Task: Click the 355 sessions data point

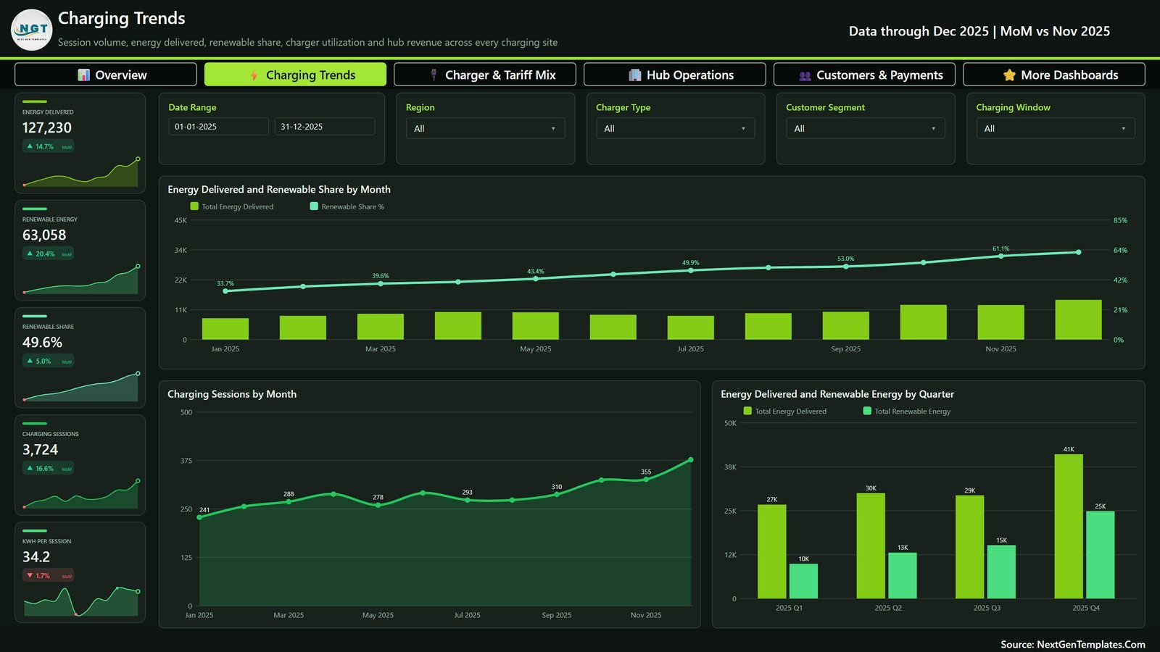Action: point(646,480)
